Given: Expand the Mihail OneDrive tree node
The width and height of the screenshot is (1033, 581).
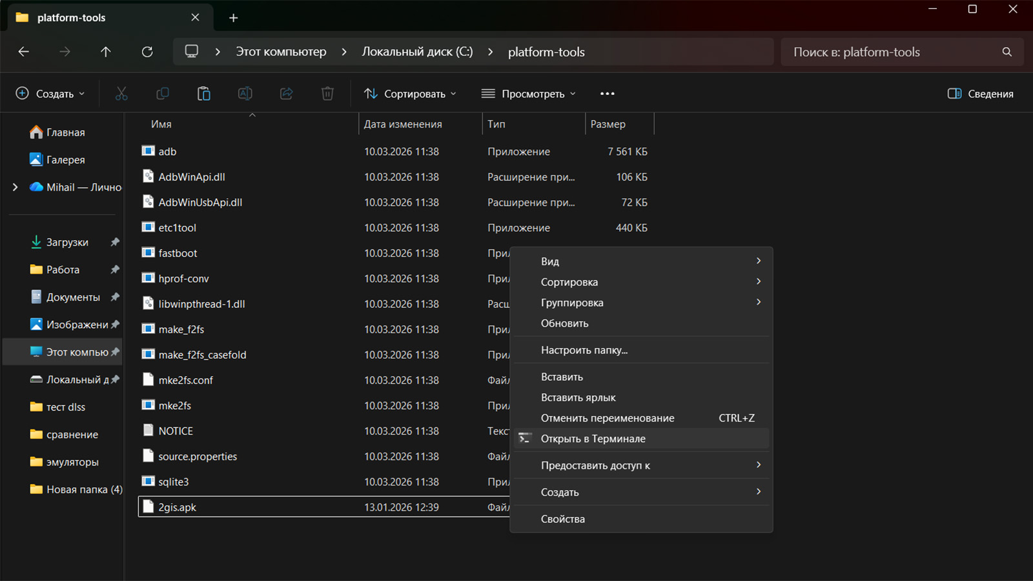Looking at the screenshot, I should click(15, 187).
